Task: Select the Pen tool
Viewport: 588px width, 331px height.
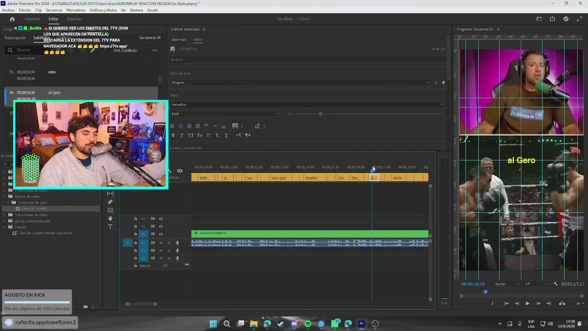Action: click(x=110, y=202)
